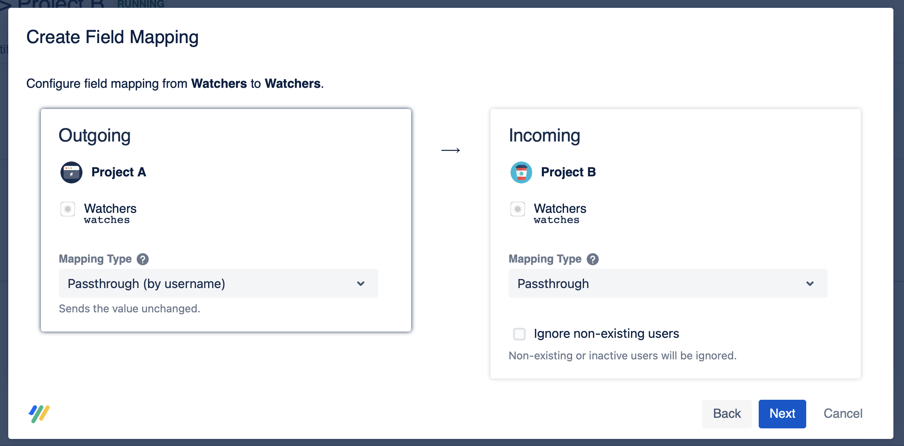Screen dimensions: 904x446
Task: Open Outgoing Mapping Type help icon
Action: [143, 259]
